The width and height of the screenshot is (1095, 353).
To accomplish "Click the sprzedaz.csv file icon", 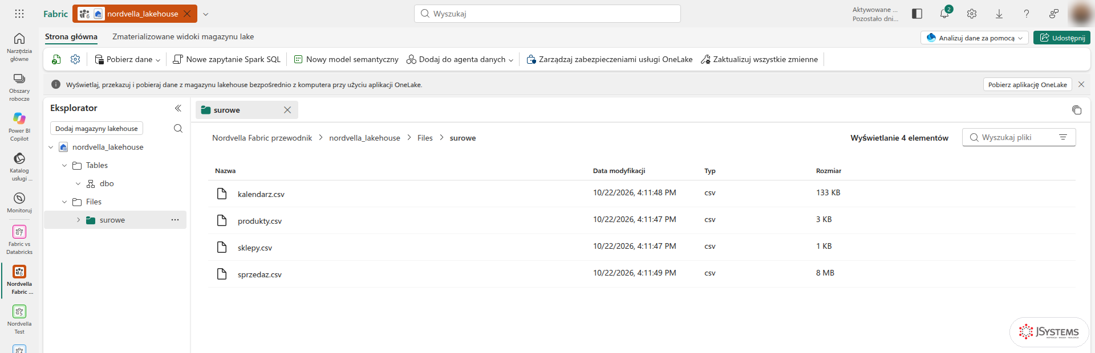I will point(222,274).
